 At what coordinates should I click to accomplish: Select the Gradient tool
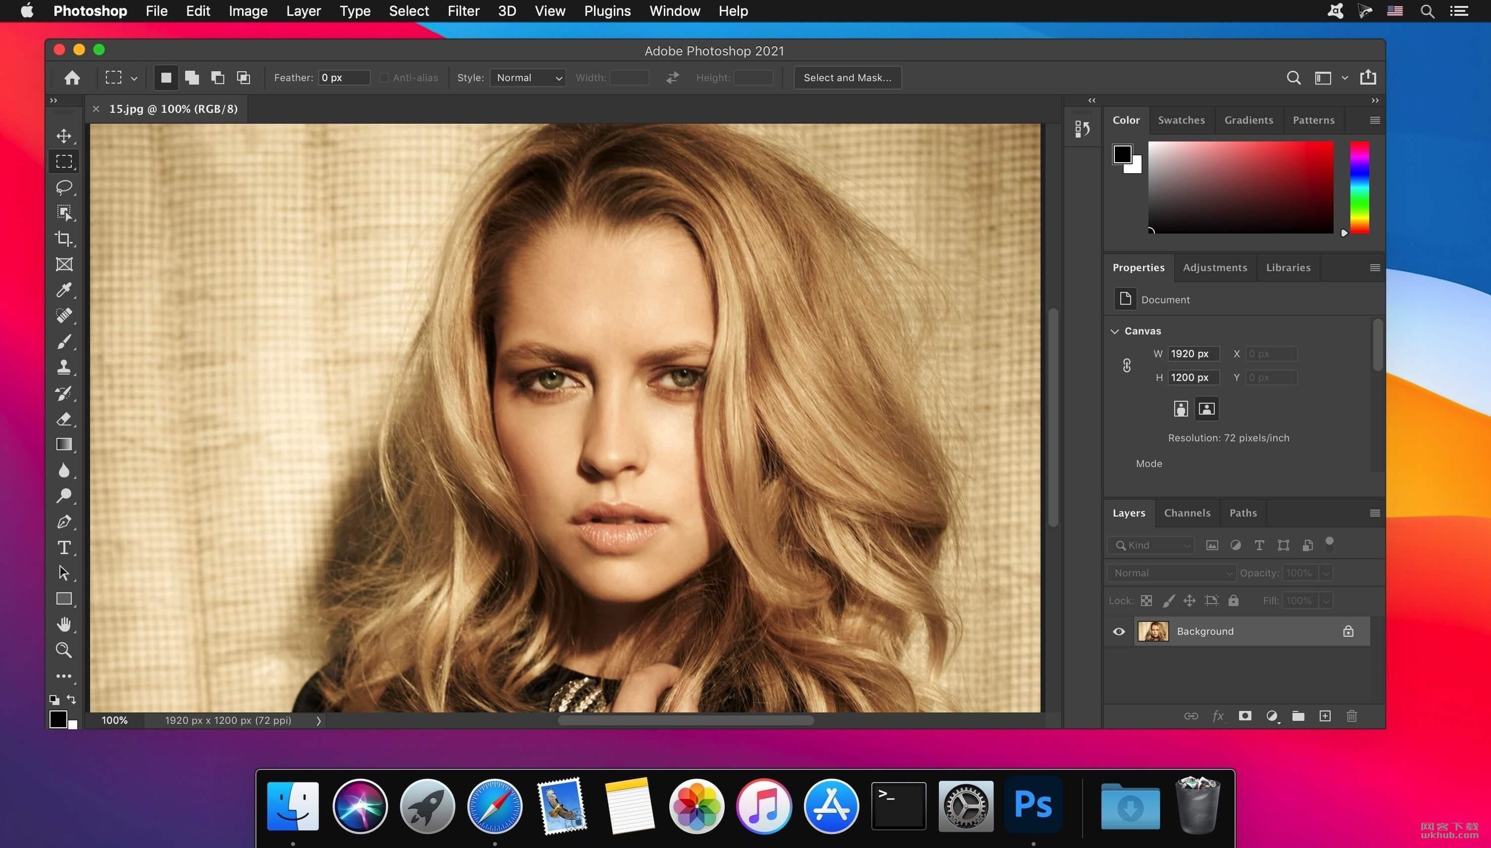[x=63, y=445]
